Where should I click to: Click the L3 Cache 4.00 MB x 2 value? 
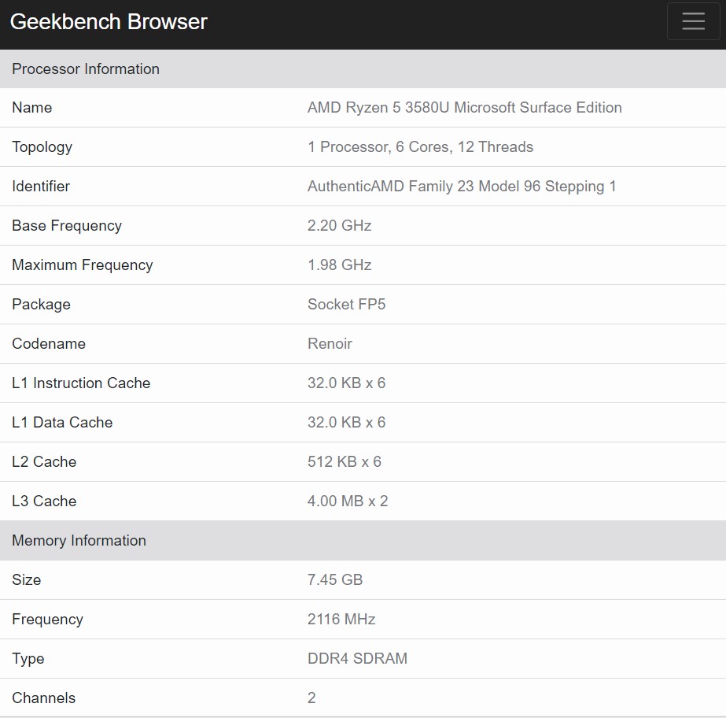348,501
